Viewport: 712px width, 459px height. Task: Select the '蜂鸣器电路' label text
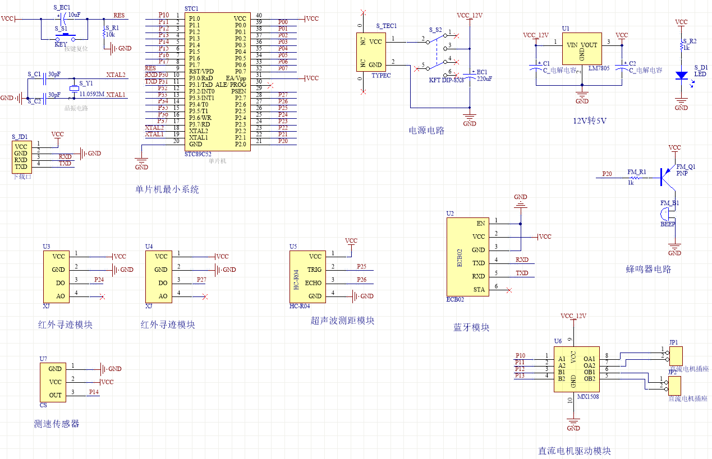pos(648,269)
